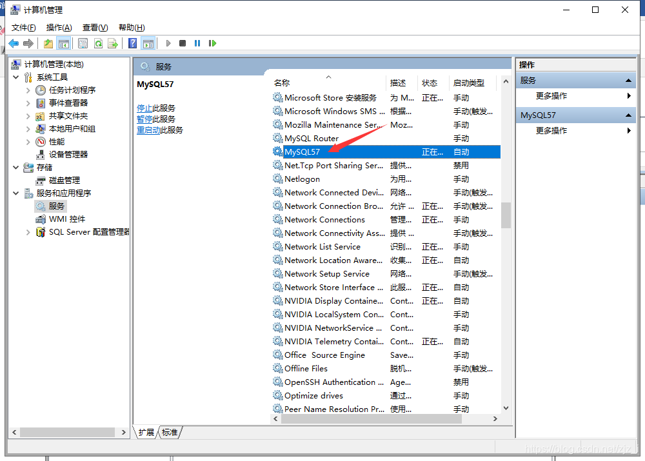Sort by the 名称 column header

tap(328, 83)
